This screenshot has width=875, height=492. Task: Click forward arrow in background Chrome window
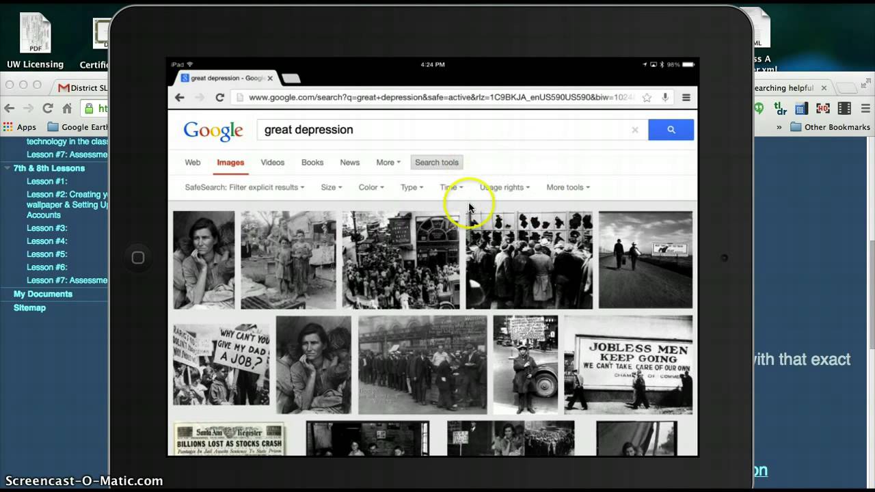click(x=28, y=108)
